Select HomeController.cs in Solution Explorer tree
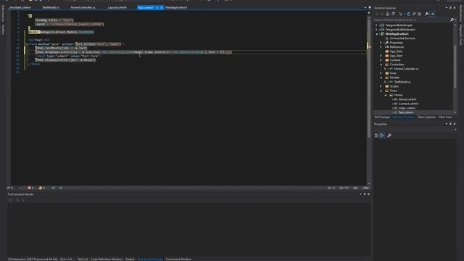464x261 pixels. point(406,69)
